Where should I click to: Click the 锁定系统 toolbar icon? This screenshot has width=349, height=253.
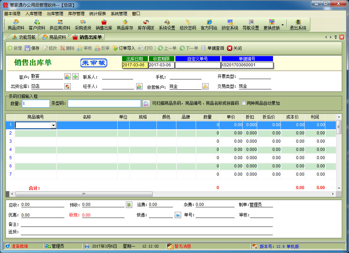click(x=230, y=25)
